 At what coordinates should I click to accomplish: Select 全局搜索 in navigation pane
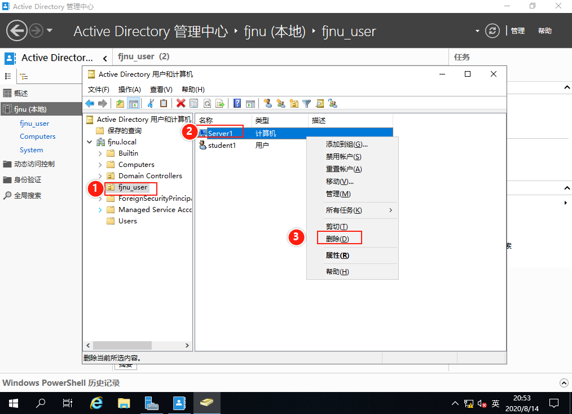[x=28, y=196]
